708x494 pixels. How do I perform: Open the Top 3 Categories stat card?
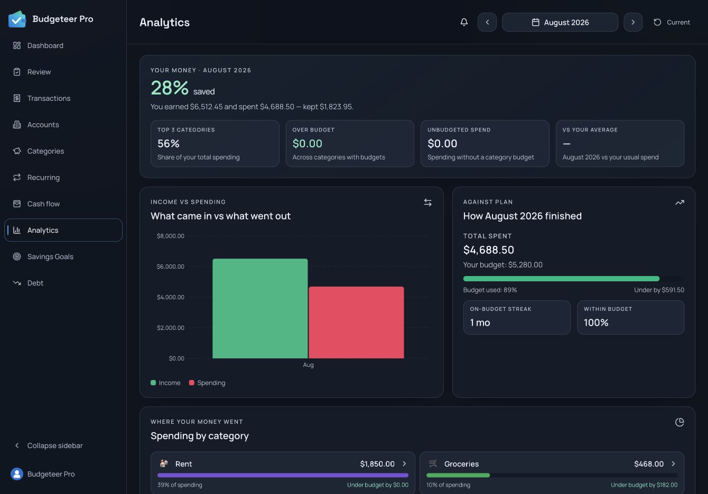point(215,144)
